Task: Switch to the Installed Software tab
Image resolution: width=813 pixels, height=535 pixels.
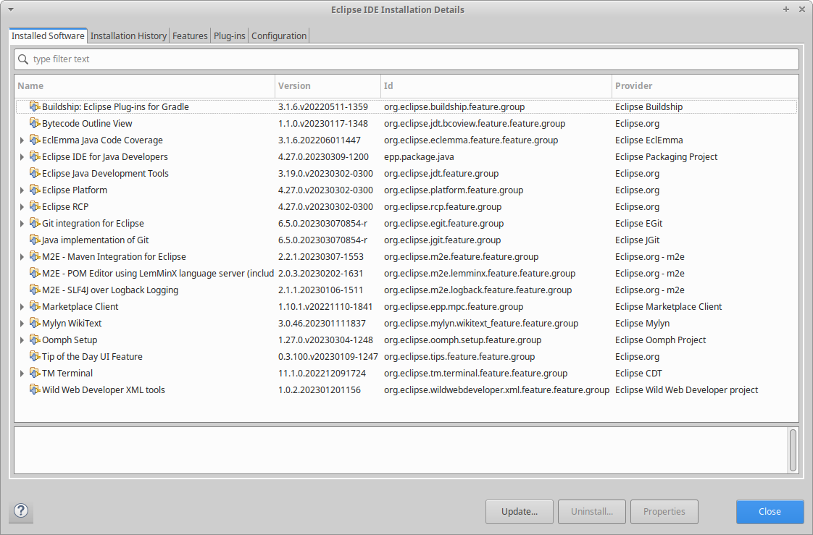Action: click(48, 35)
